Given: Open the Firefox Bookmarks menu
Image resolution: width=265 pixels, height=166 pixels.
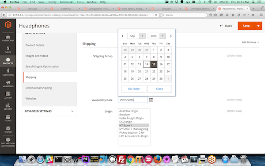Looking at the screenshot, I should coord(67,2).
